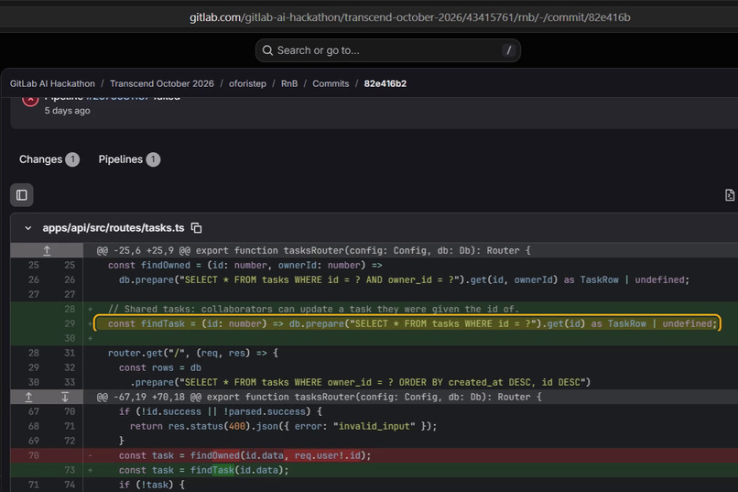The height and width of the screenshot is (492, 738).
Task: Open GitLab AI Hackathon breadcrumb
Action: pyautogui.click(x=52, y=83)
